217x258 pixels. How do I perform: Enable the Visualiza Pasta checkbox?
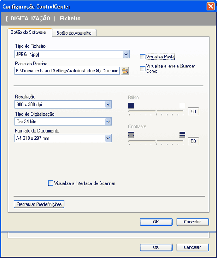[x=143, y=57]
